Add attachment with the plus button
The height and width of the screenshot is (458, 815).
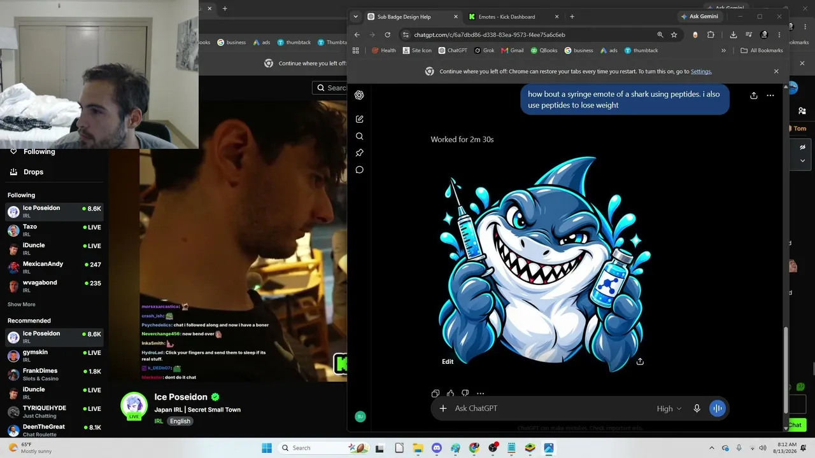click(x=443, y=408)
